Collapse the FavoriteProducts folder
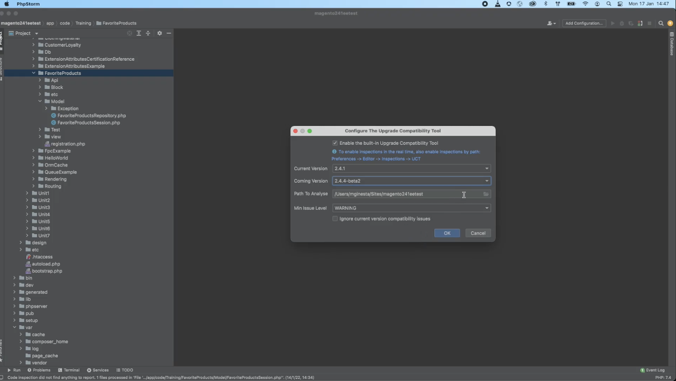This screenshot has height=381, width=676. [34, 73]
